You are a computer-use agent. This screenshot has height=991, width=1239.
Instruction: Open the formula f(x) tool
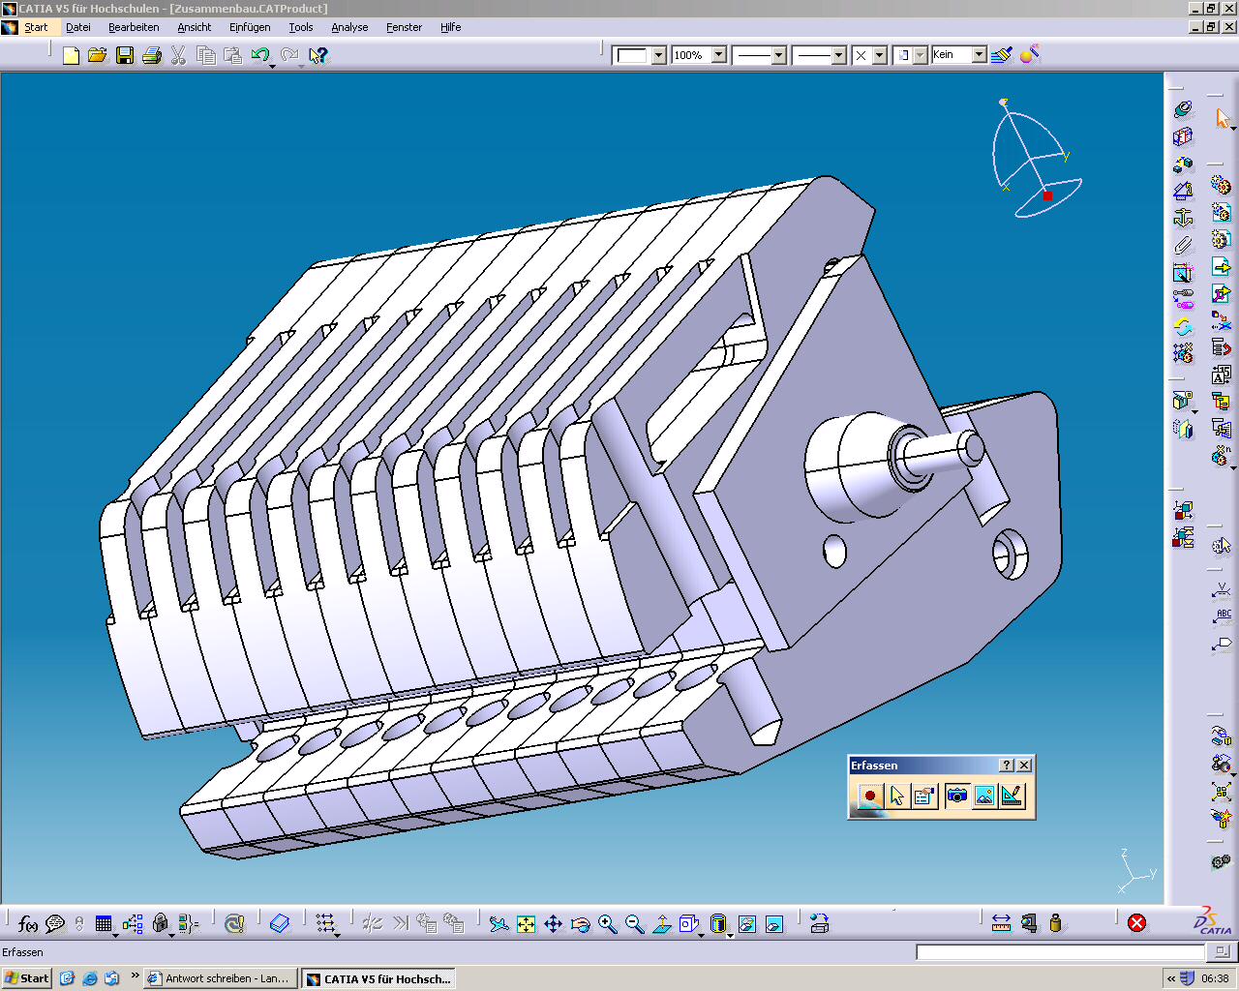pos(27,924)
